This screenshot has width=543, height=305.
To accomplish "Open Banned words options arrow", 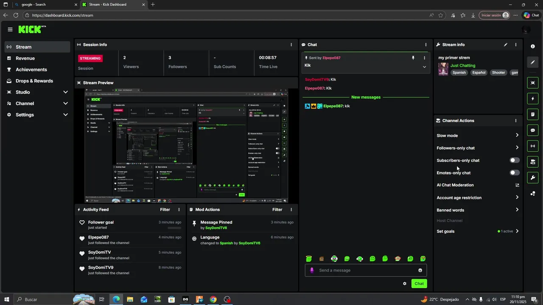I will (517, 210).
